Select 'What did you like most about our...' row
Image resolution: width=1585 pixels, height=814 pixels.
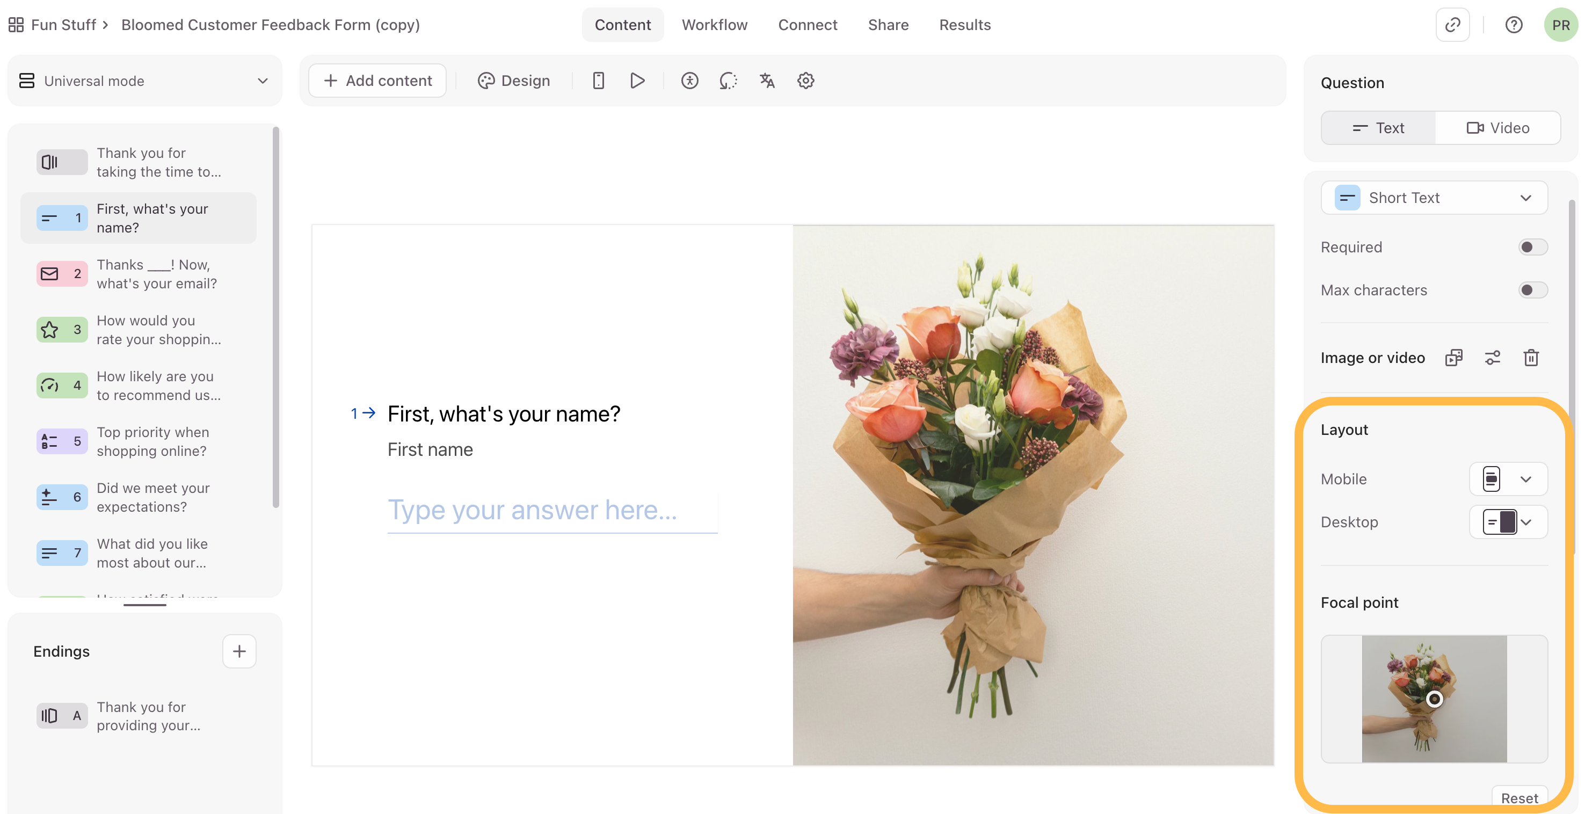139,553
